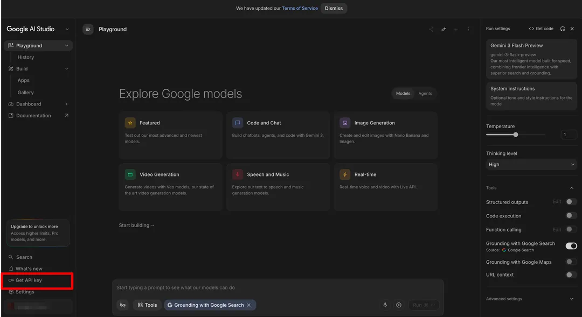
Task: Toggle Function calling switch
Action: click(x=571, y=229)
